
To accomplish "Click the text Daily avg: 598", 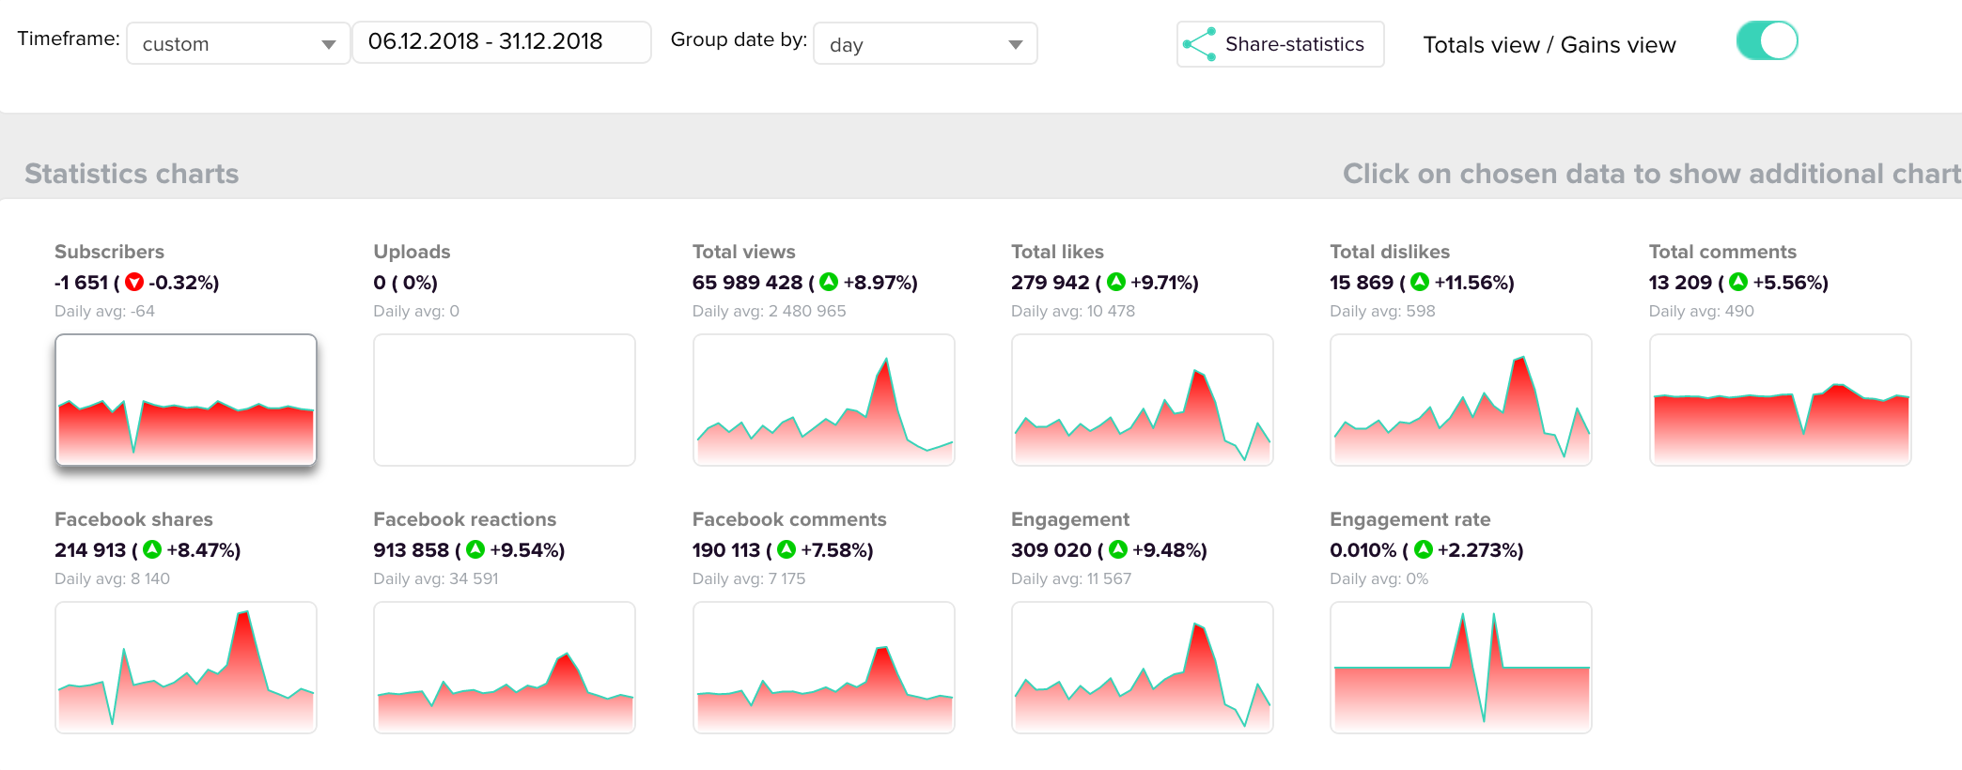I will (x=1382, y=311).
